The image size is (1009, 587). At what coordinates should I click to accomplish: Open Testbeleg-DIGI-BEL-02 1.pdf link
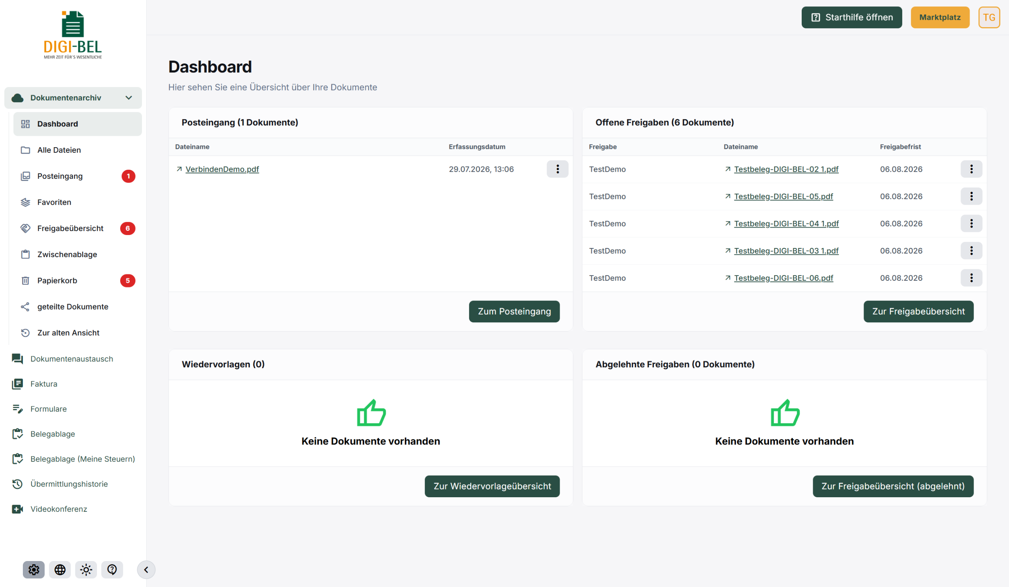pyautogui.click(x=786, y=169)
